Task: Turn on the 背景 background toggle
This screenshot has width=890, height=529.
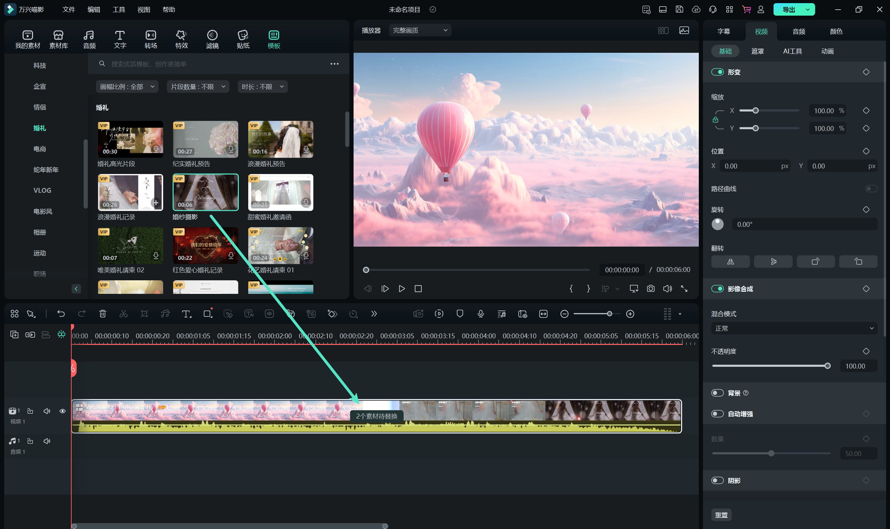Action: (717, 393)
